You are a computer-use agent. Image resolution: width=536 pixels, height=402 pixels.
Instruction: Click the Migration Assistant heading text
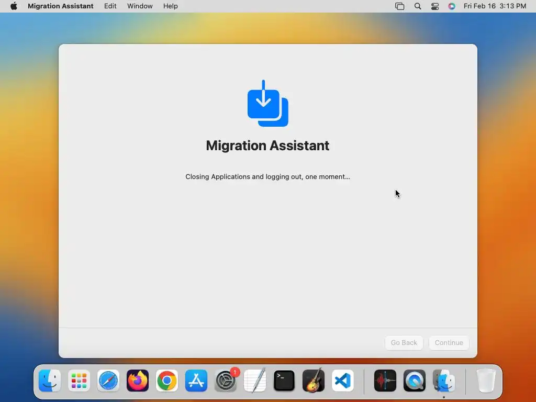click(267, 146)
